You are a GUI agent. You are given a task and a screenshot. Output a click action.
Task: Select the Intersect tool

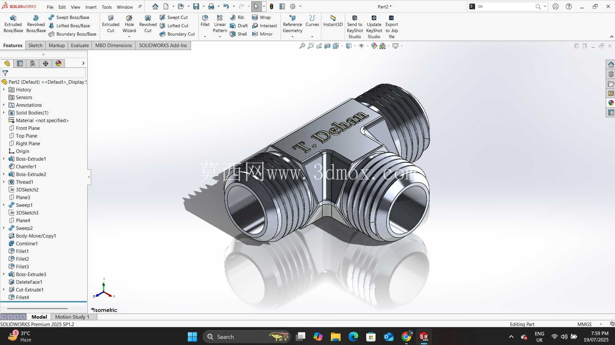click(x=264, y=26)
